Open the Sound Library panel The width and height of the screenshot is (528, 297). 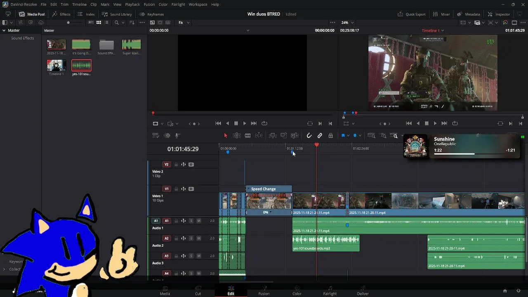[x=117, y=14]
